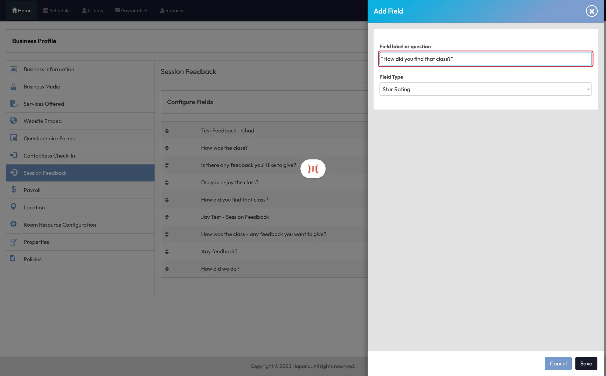
Task: Click the Location pin icon
Action: pos(13,207)
